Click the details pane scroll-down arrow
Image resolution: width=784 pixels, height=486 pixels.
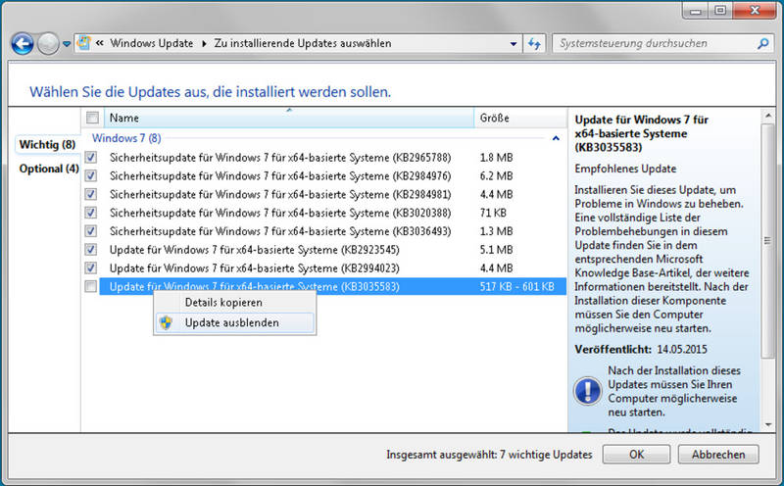coord(768,425)
